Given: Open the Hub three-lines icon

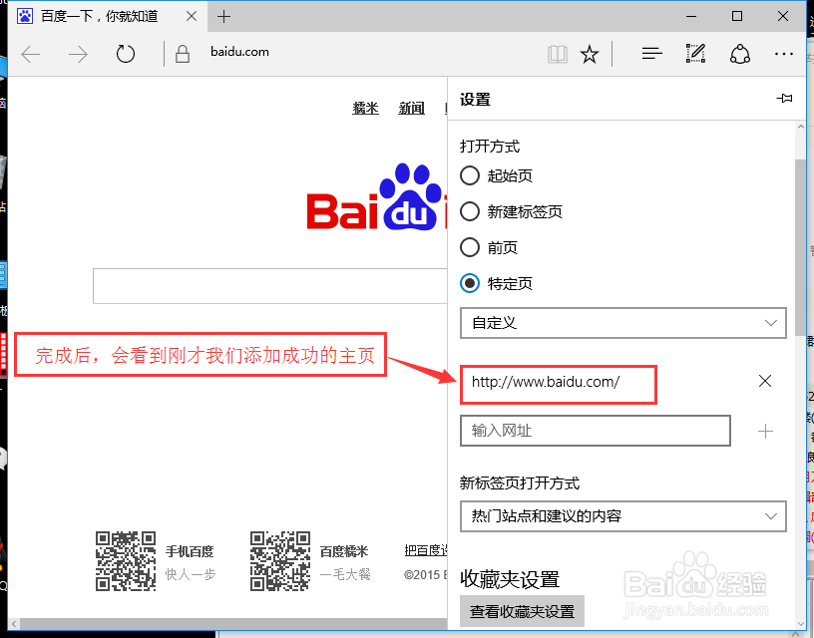Looking at the screenshot, I should tap(652, 54).
